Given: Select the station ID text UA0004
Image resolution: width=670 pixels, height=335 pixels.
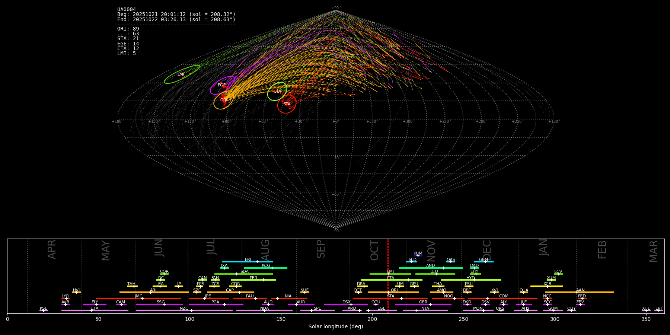Looking at the screenshot, I should (x=127, y=10).
